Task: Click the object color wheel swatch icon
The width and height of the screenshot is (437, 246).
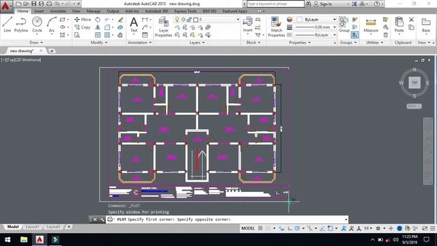Action: click(290, 20)
